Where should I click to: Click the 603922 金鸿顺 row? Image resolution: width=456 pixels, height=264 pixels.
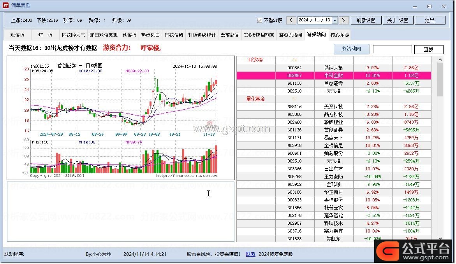click(334, 184)
